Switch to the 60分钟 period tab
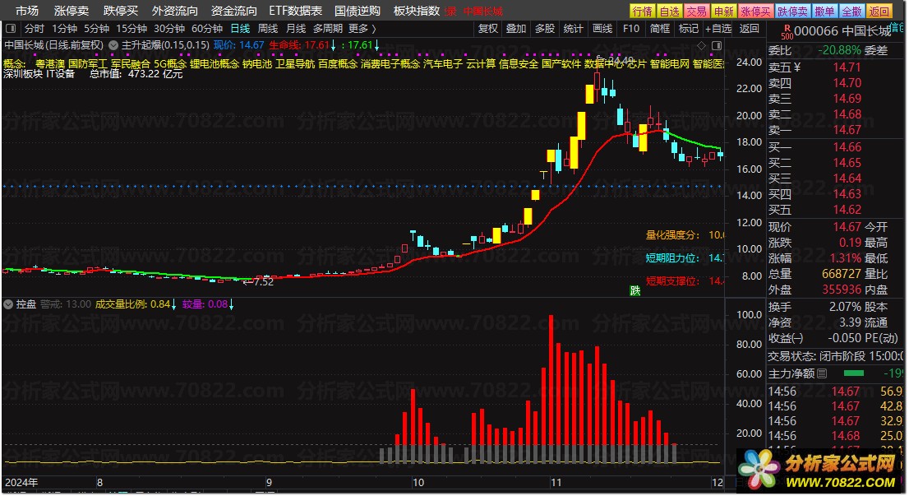The width and height of the screenshot is (909, 496). [x=207, y=29]
